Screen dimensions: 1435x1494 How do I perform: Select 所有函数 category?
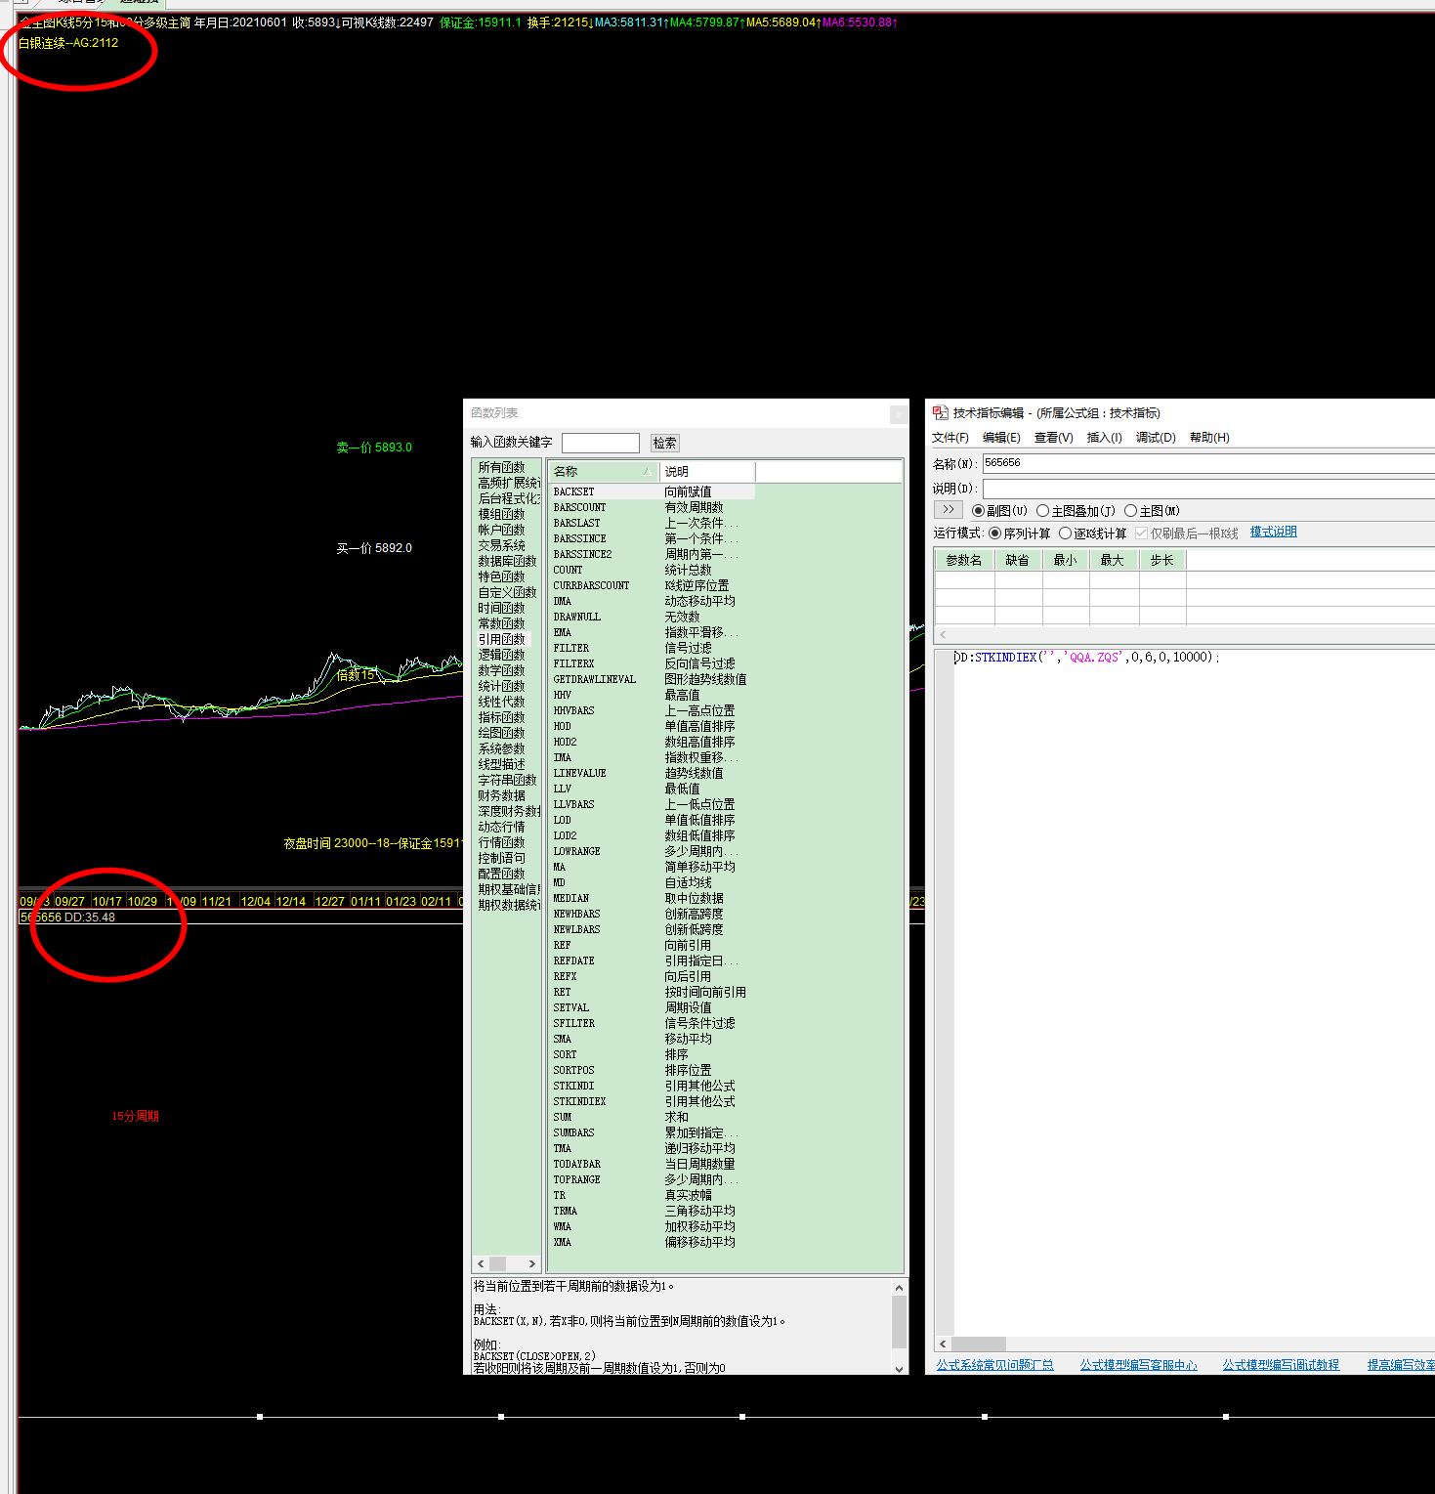click(501, 468)
